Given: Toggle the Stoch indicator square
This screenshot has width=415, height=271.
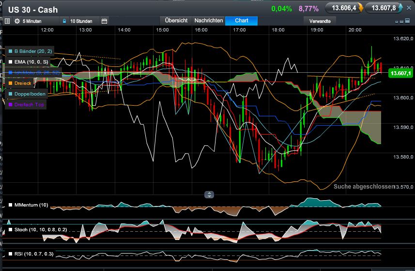Looking at the screenshot, I should [10, 229].
